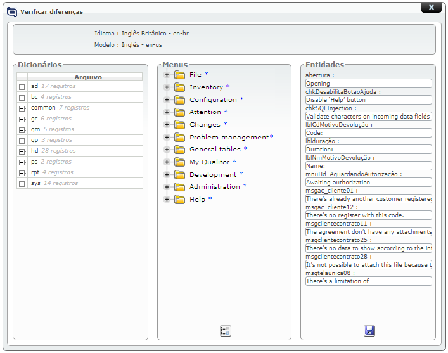Click the tree list icon under Menus

[x=226, y=331]
